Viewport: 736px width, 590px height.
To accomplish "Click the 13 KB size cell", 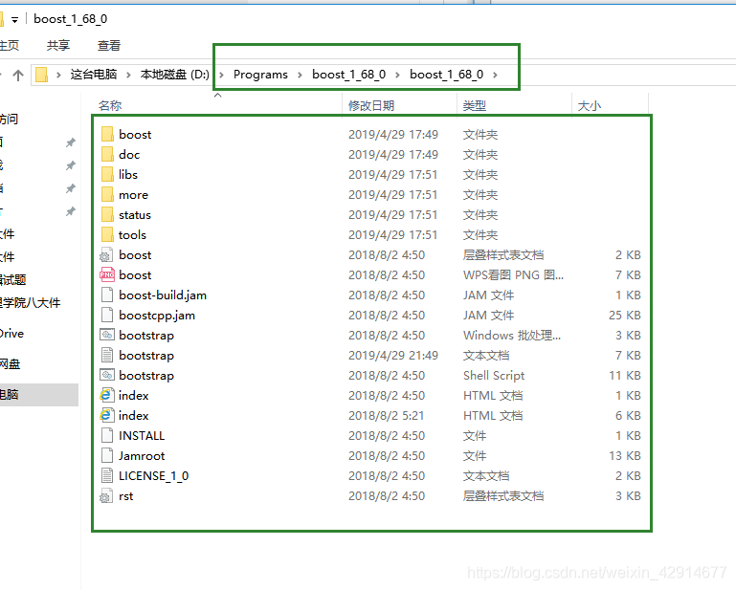I will [625, 456].
